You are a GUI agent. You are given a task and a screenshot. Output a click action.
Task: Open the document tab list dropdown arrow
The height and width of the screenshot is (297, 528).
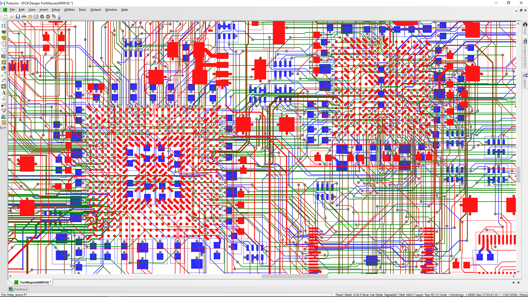click(x=513, y=283)
